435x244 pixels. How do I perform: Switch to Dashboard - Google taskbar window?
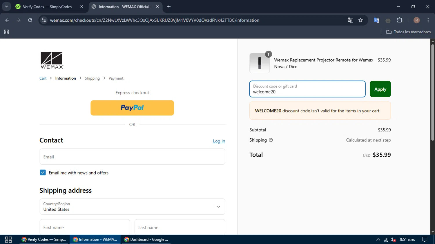click(x=146, y=239)
